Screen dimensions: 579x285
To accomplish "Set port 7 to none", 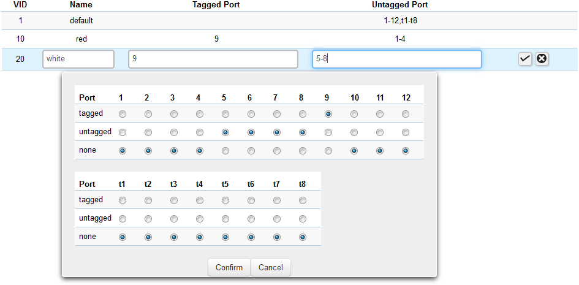I will click(277, 151).
